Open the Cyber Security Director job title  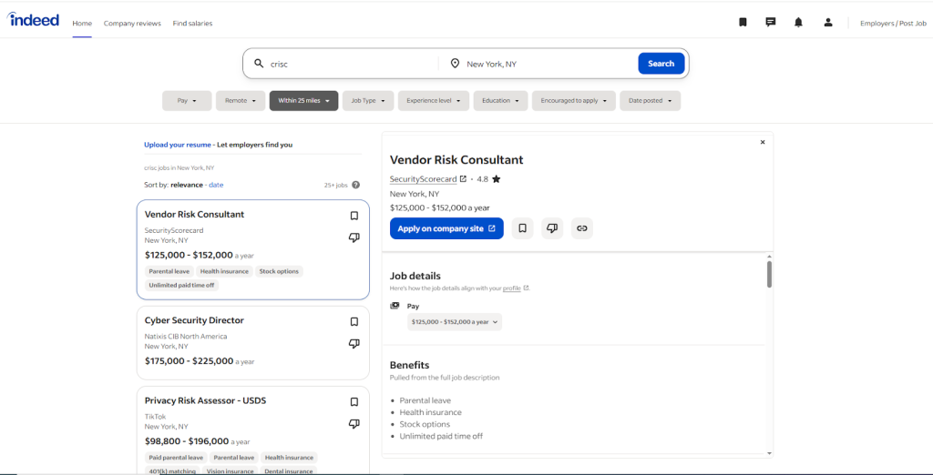point(195,320)
